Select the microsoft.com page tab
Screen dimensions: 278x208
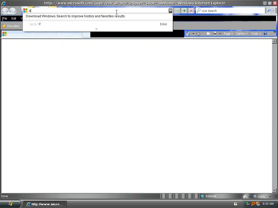point(42,34)
